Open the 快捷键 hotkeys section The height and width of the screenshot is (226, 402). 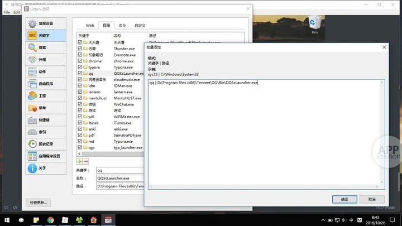pos(46,120)
